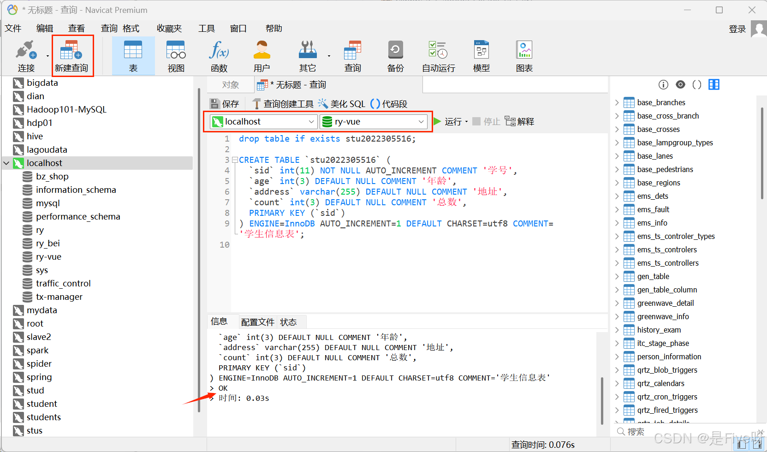Open the Tools (工具) menu
The image size is (767, 452).
pos(207,29)
